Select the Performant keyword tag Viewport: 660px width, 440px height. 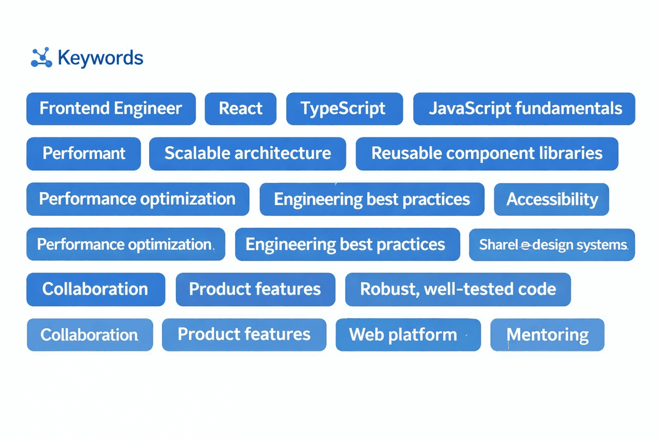pyautogui.click(x=83, y=153)
